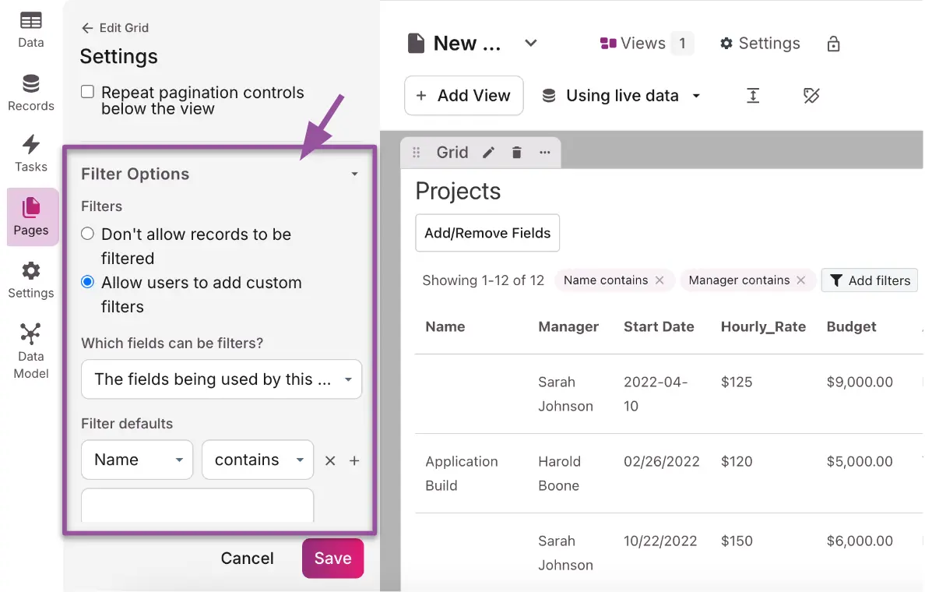Open the Name field dropdown in filter defaults
The image size is (925, 592).
pos(137,460)
